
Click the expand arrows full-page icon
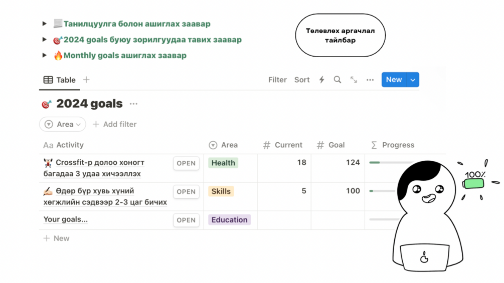(354, 80)
